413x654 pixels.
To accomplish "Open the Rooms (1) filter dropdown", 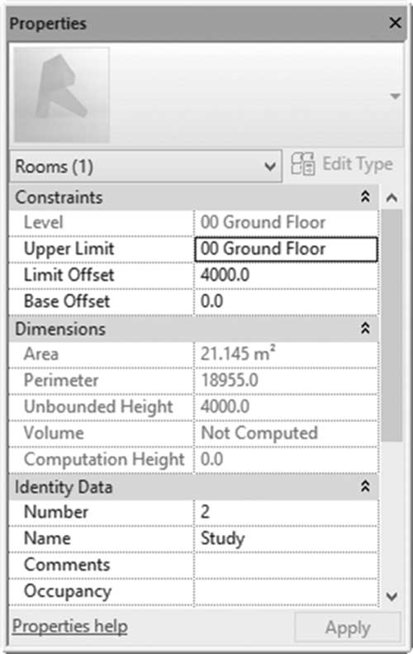I will [145, 167].
